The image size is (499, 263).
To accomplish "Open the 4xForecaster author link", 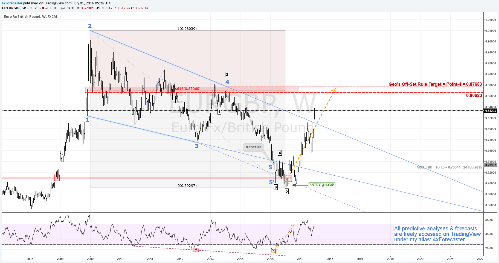I will [x=12, y=3].
